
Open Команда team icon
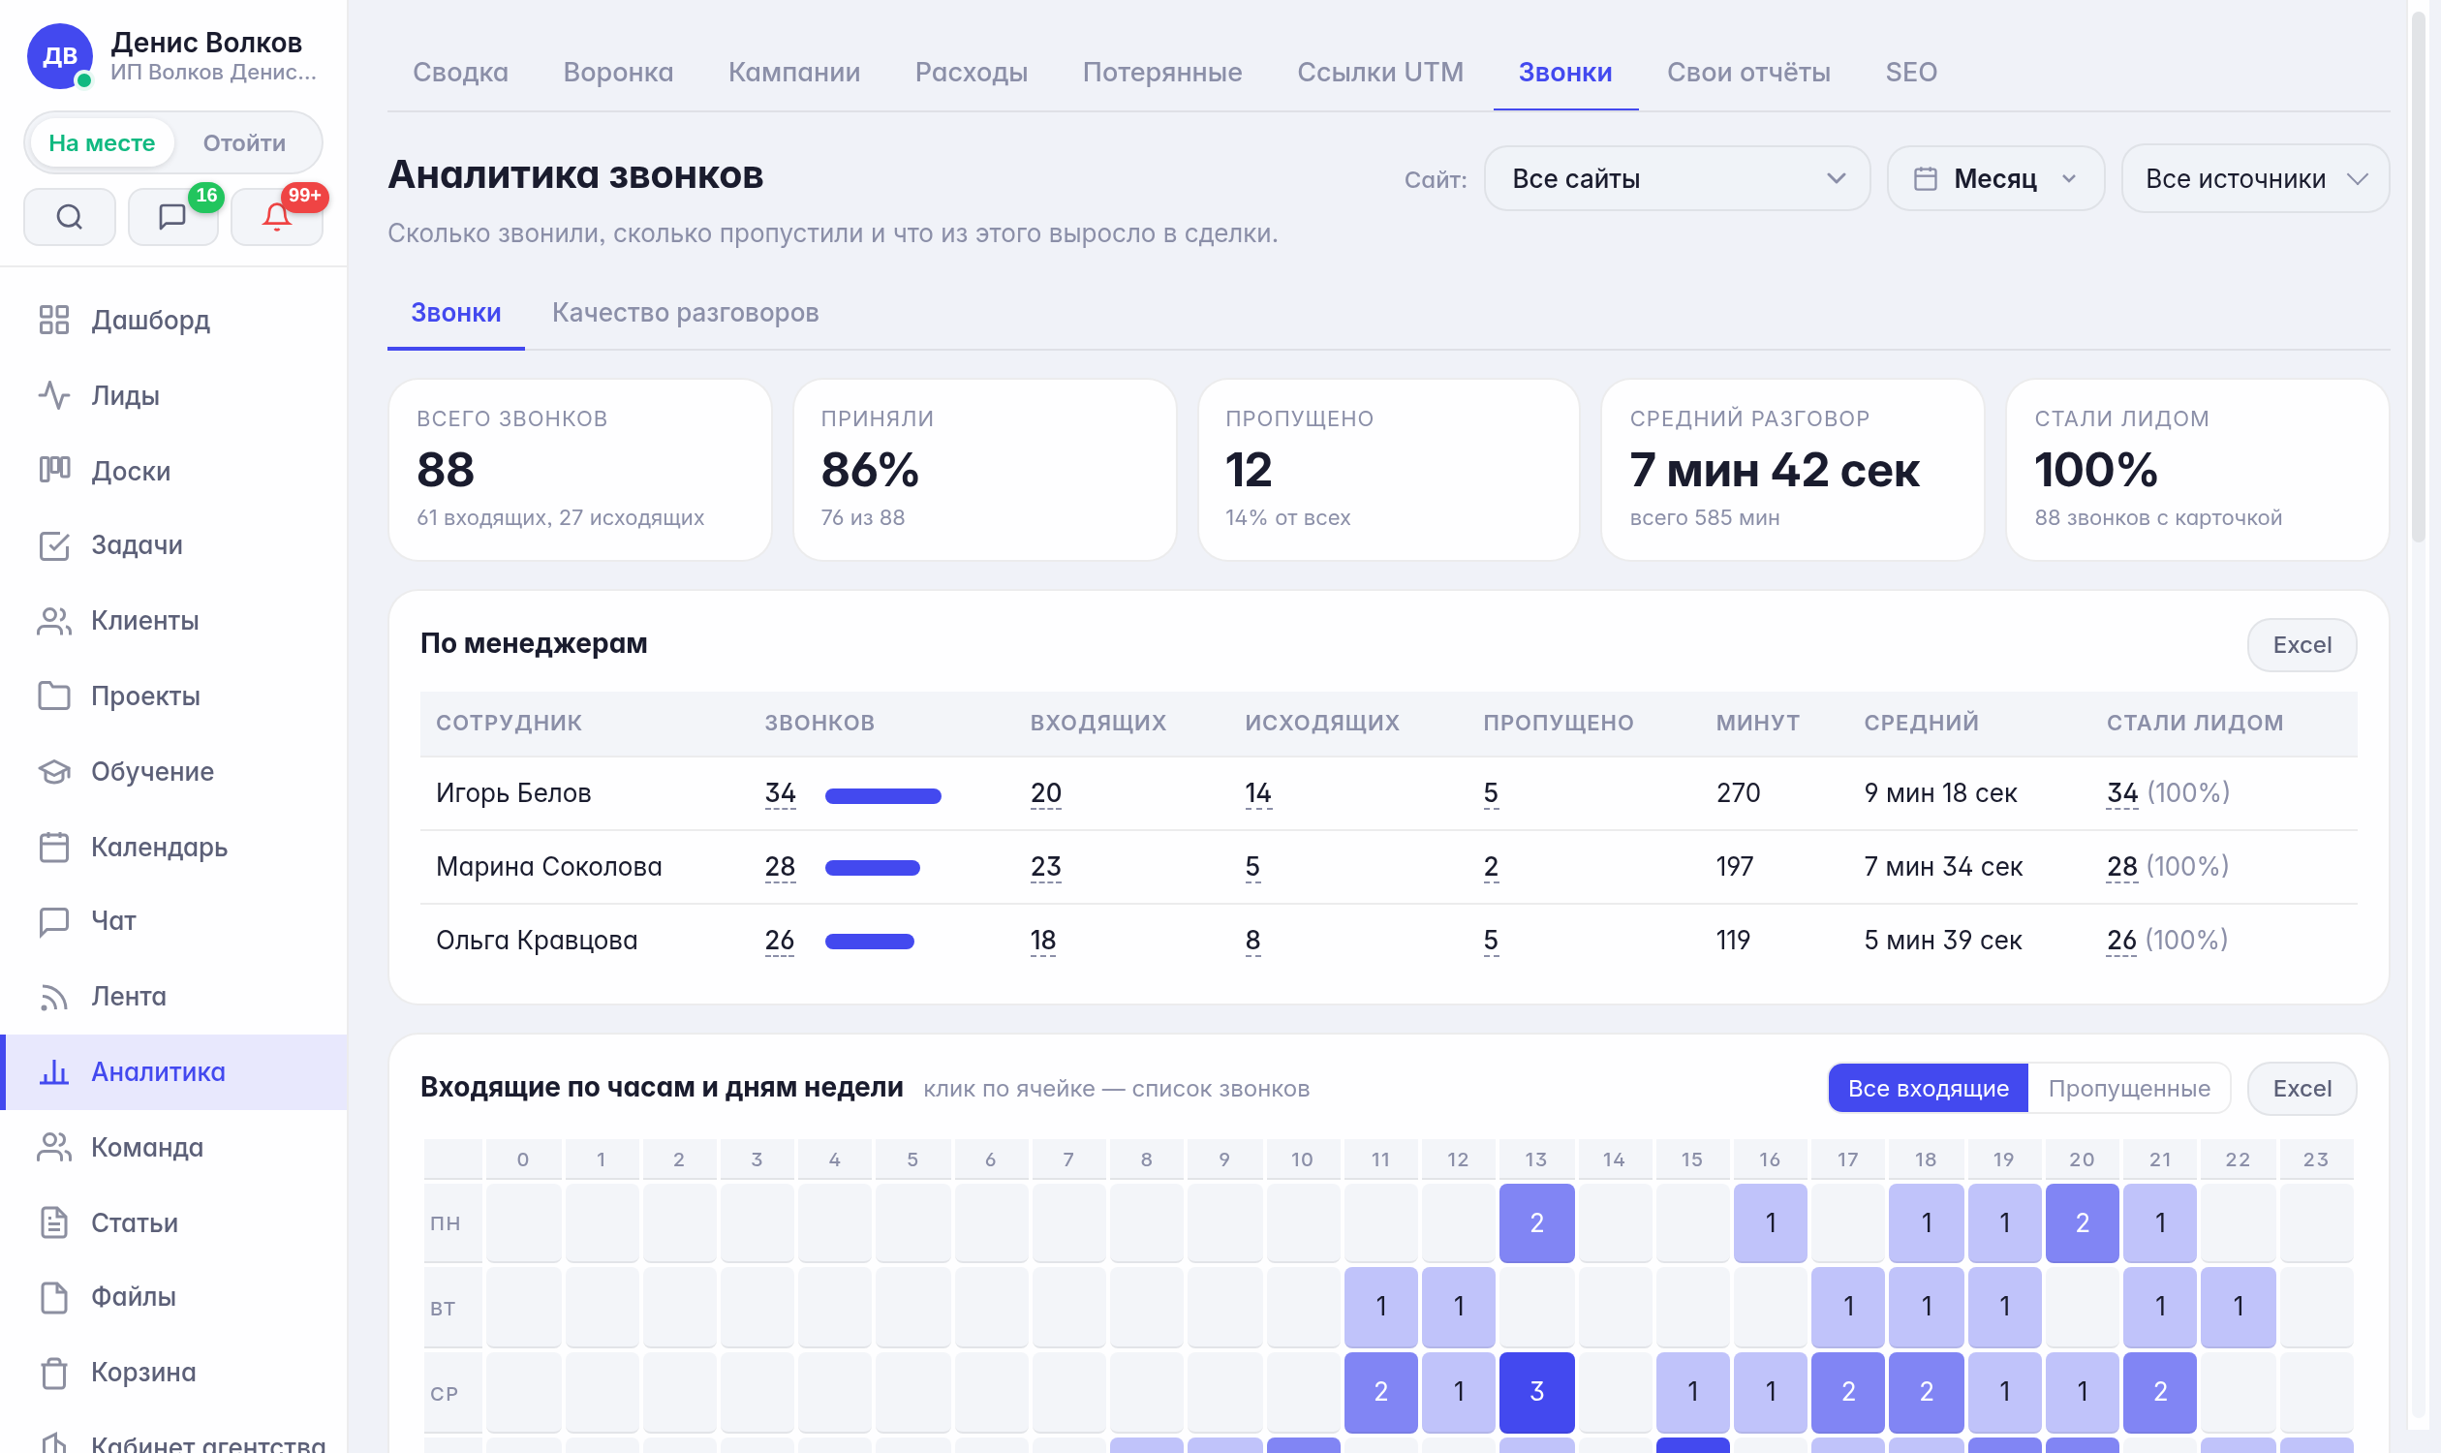(x=54, y=1148)
